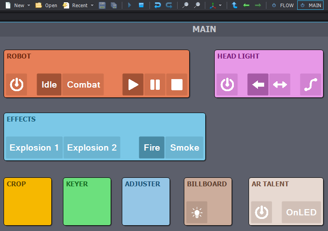This screenshot has width=328, height=231.
Task: Switch to the MAIN tab
Action: coord(311,5)
